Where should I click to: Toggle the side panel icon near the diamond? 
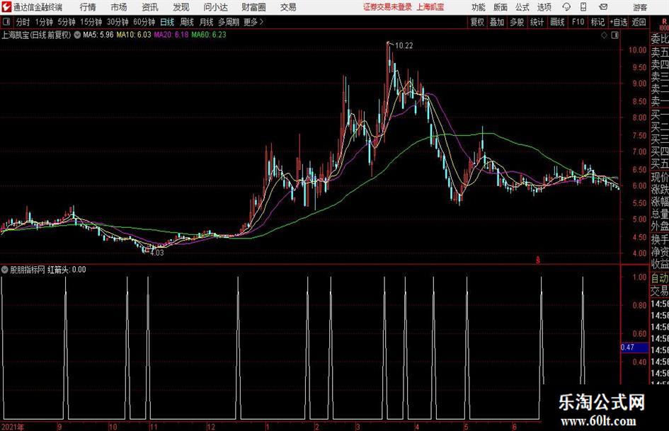pyautogui.click(x=614, y=35)
